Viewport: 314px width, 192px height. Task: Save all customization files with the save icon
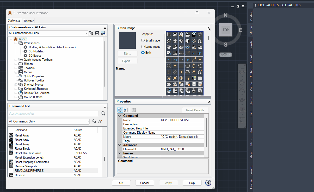97,33
